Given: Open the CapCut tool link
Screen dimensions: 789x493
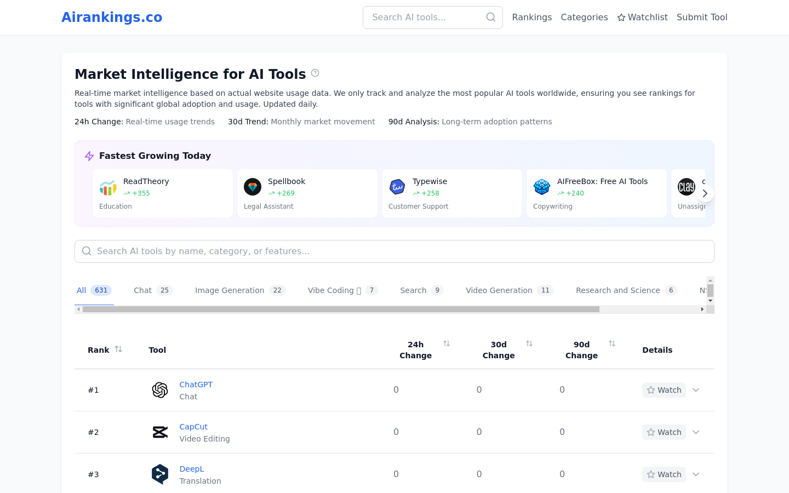Looking at the screenshot, I should tap(193, 427).
